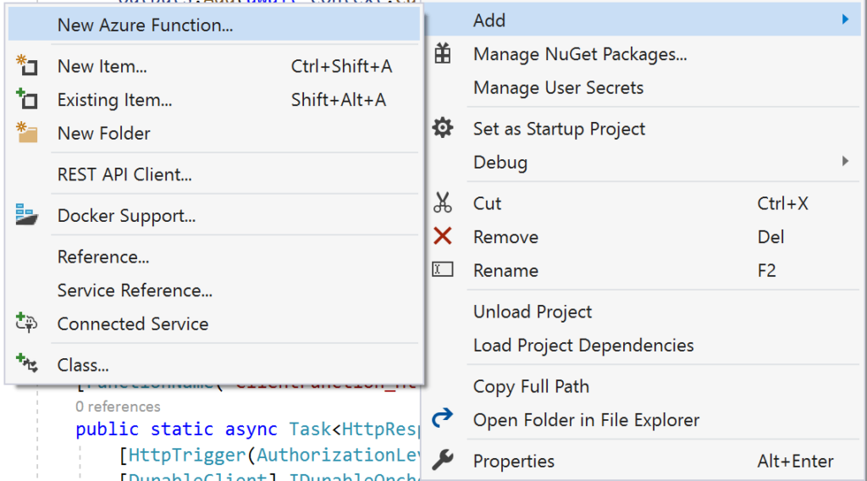Select Manage NuGet Packages...
The image size is (867, 481).
(x=643, y=54)
